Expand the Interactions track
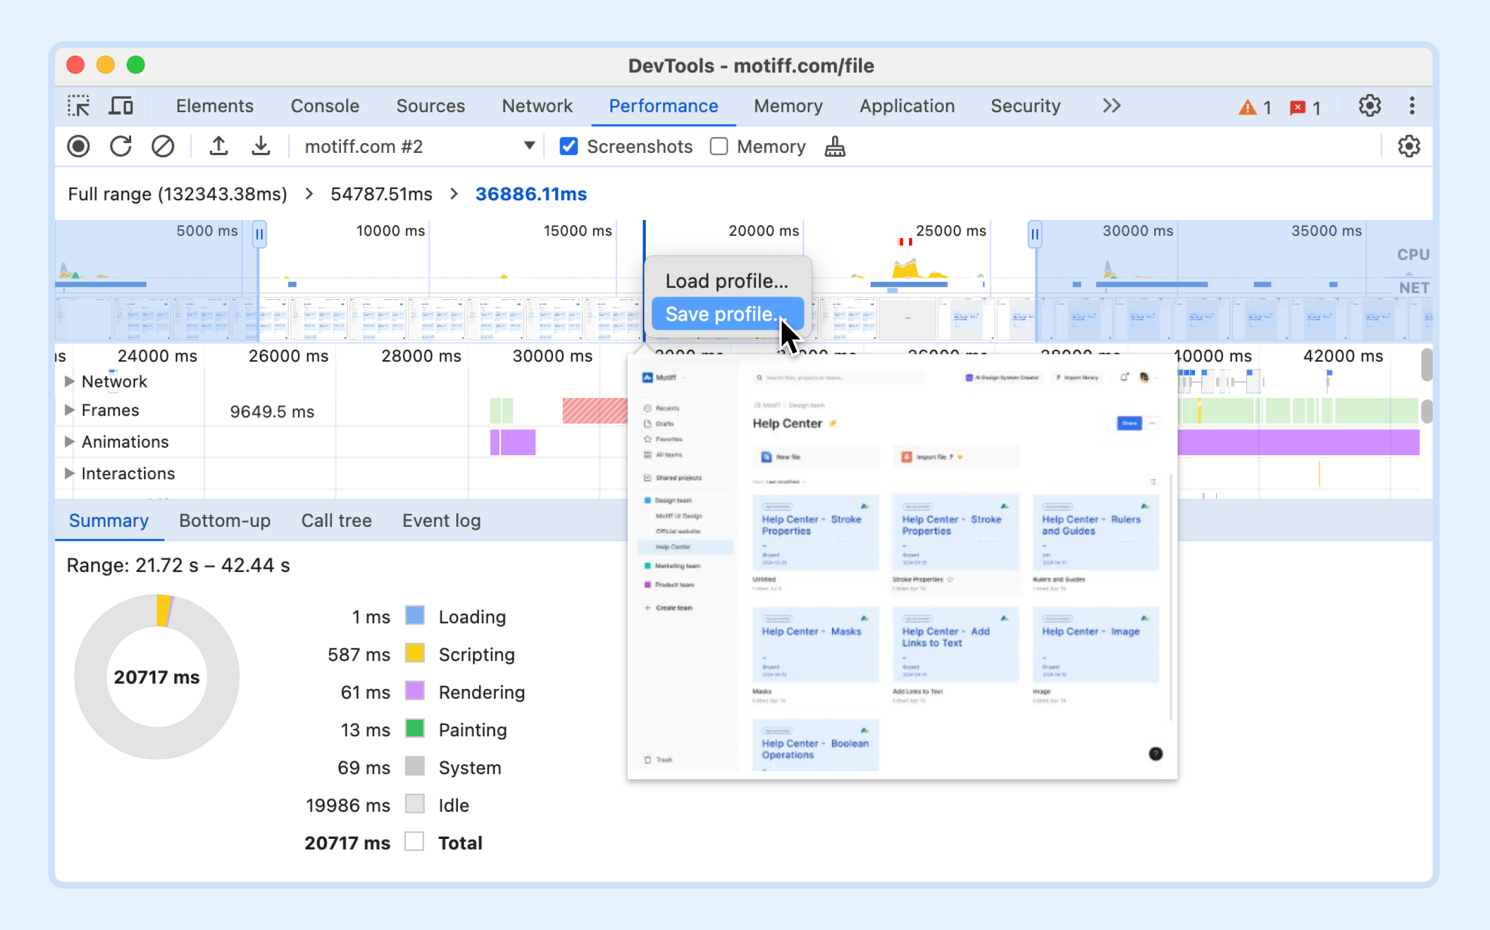1490x930 pixels. [69, 473]
